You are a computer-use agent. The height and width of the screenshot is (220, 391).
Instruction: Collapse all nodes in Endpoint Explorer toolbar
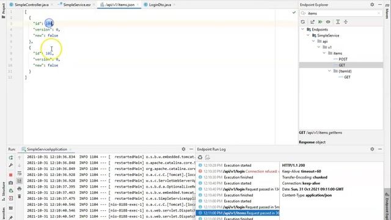pyautogui.click(x=346, y=22)
